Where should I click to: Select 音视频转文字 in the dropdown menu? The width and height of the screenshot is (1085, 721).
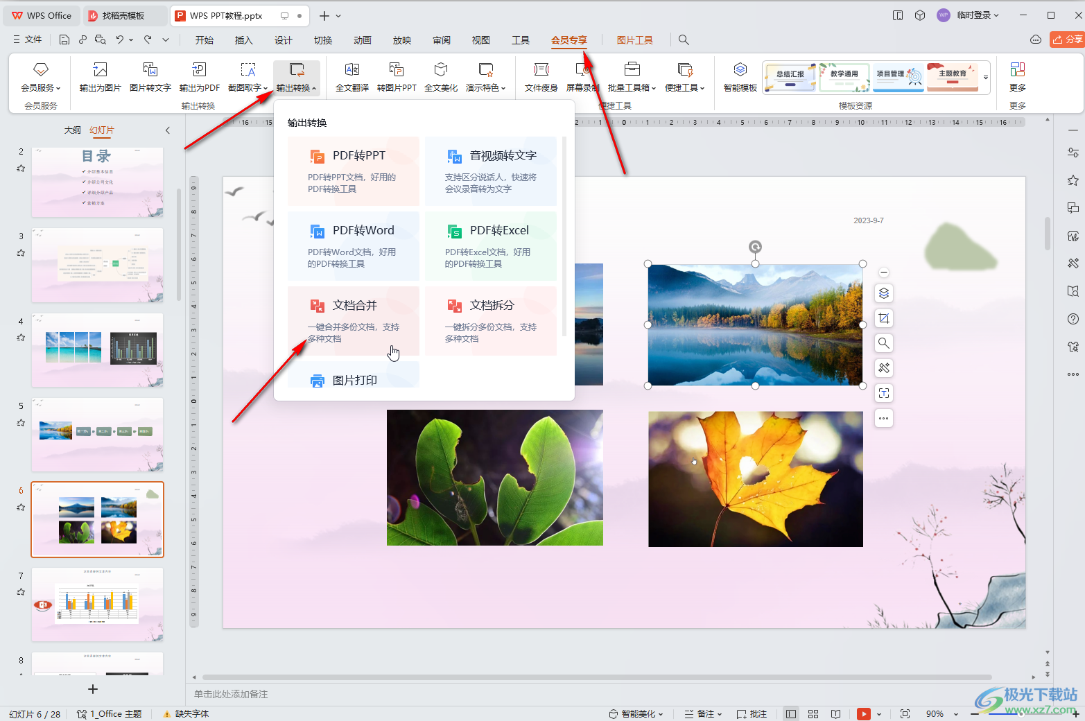tap(491, 171)
